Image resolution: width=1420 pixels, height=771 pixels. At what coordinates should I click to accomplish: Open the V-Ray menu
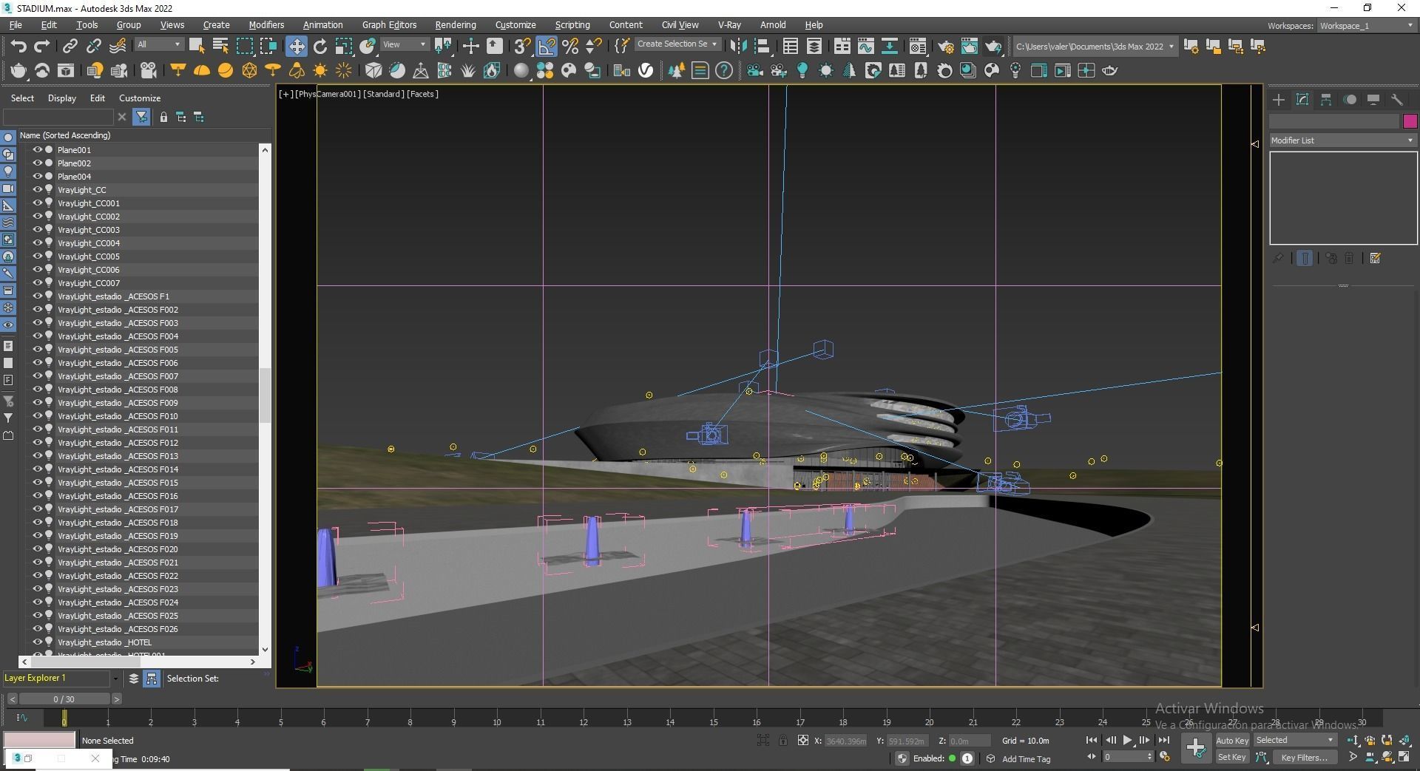click(728, 24)
